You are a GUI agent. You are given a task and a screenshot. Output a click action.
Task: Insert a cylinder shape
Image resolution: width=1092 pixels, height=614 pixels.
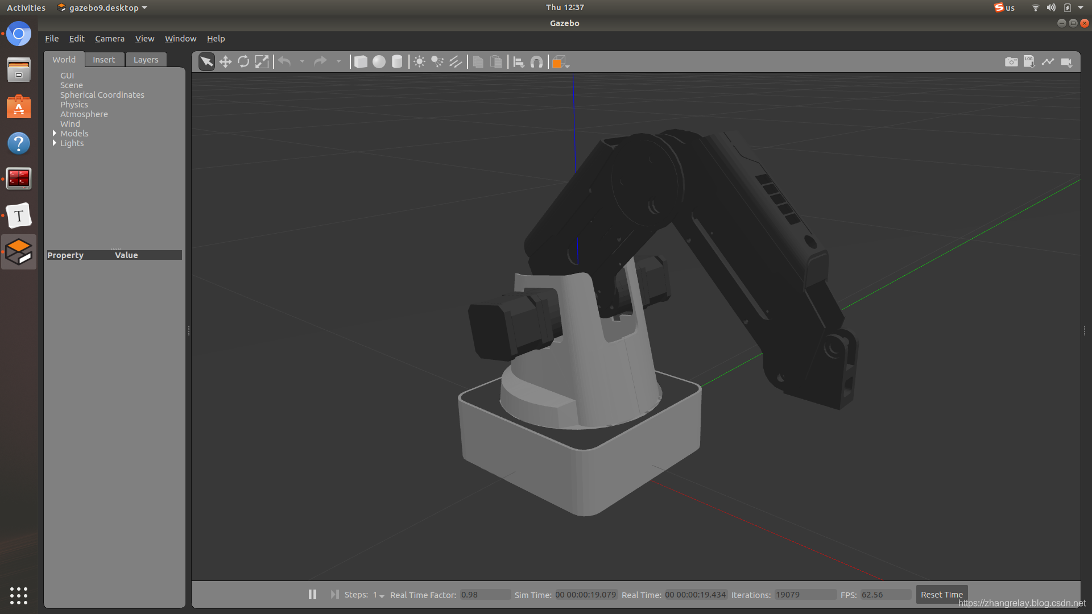[x=397, y=62]
